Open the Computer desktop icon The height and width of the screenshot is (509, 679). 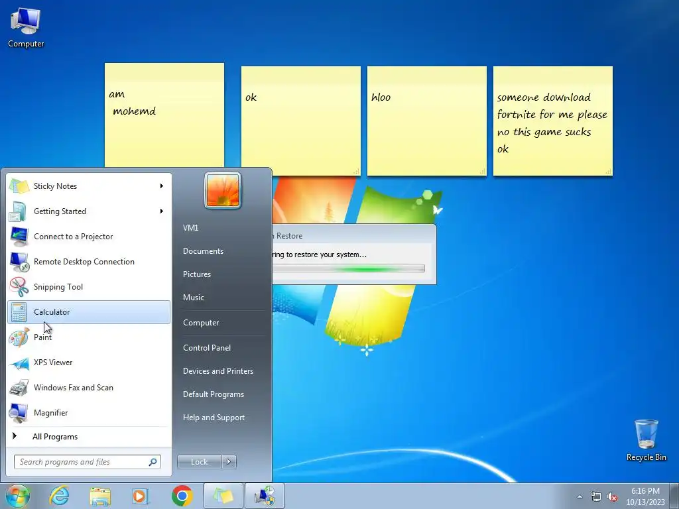[x=26, y=28]
